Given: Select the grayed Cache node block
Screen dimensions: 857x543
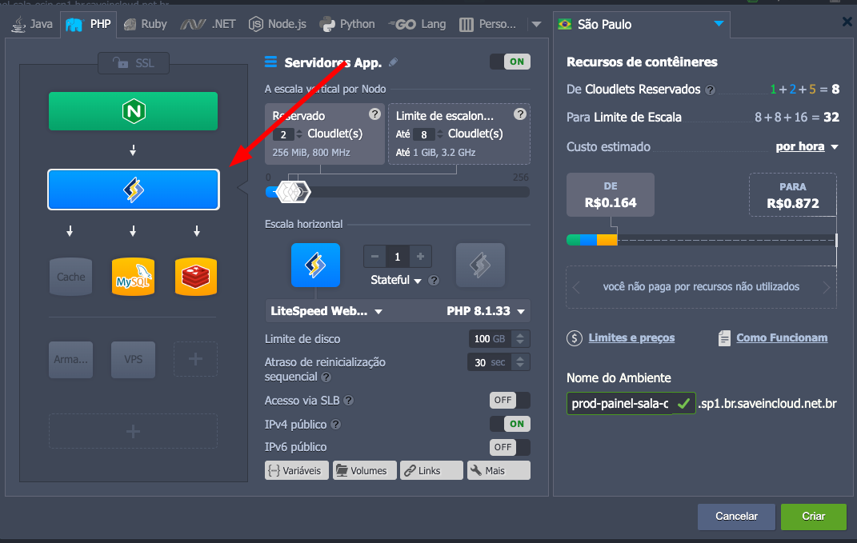Looking at the screenshot, I should point(70,277).
